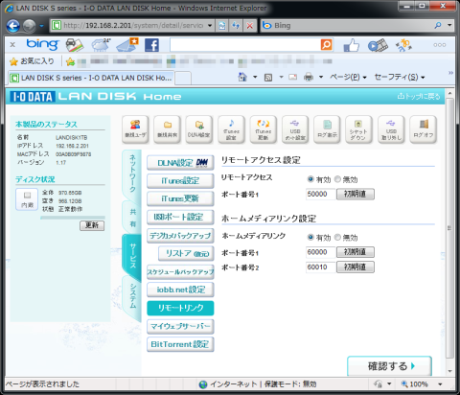Screen dimensions: 460x395
Task: Click the シャットダウン shutdown icon
Action: [358, 129]
